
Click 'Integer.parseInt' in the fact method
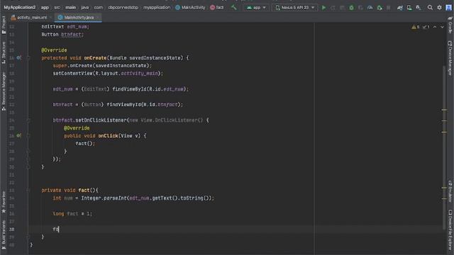point(104,198)
